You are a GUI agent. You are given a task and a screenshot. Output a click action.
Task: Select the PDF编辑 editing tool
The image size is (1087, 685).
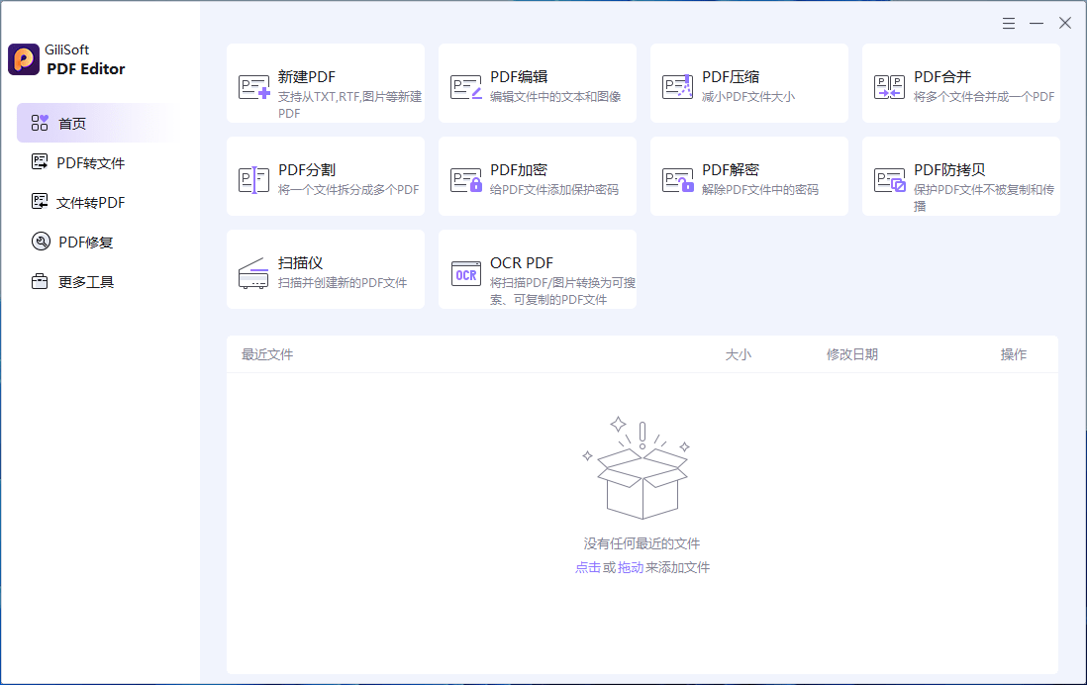point(538,82)
